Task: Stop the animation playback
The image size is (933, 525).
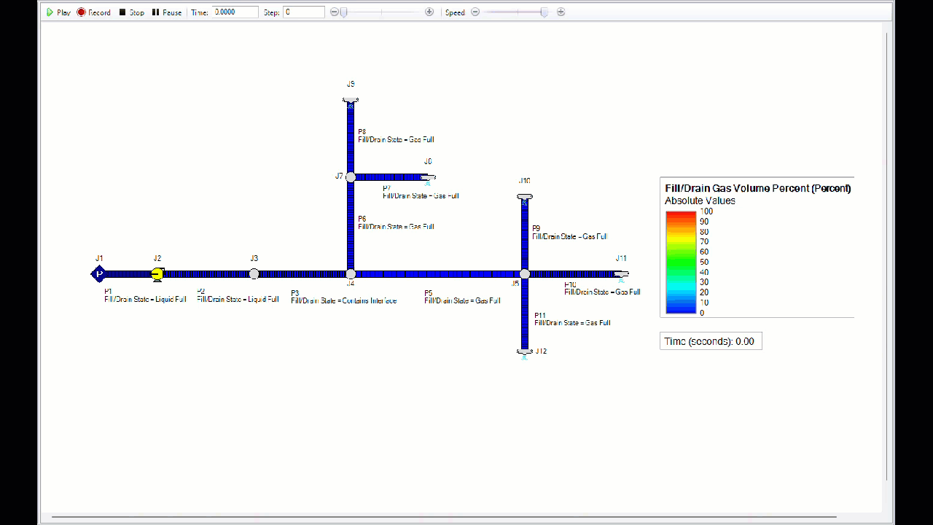Action: tap(131, 12)
